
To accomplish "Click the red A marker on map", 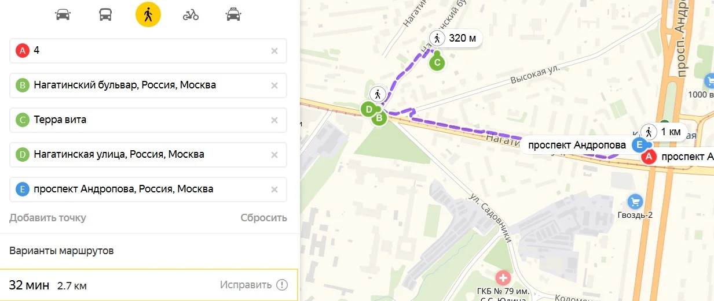I will [650, 157].
